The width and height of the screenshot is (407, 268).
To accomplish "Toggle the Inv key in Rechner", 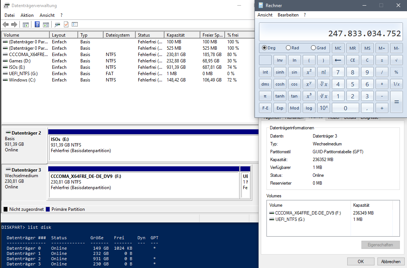I will [x=280, y=60].
